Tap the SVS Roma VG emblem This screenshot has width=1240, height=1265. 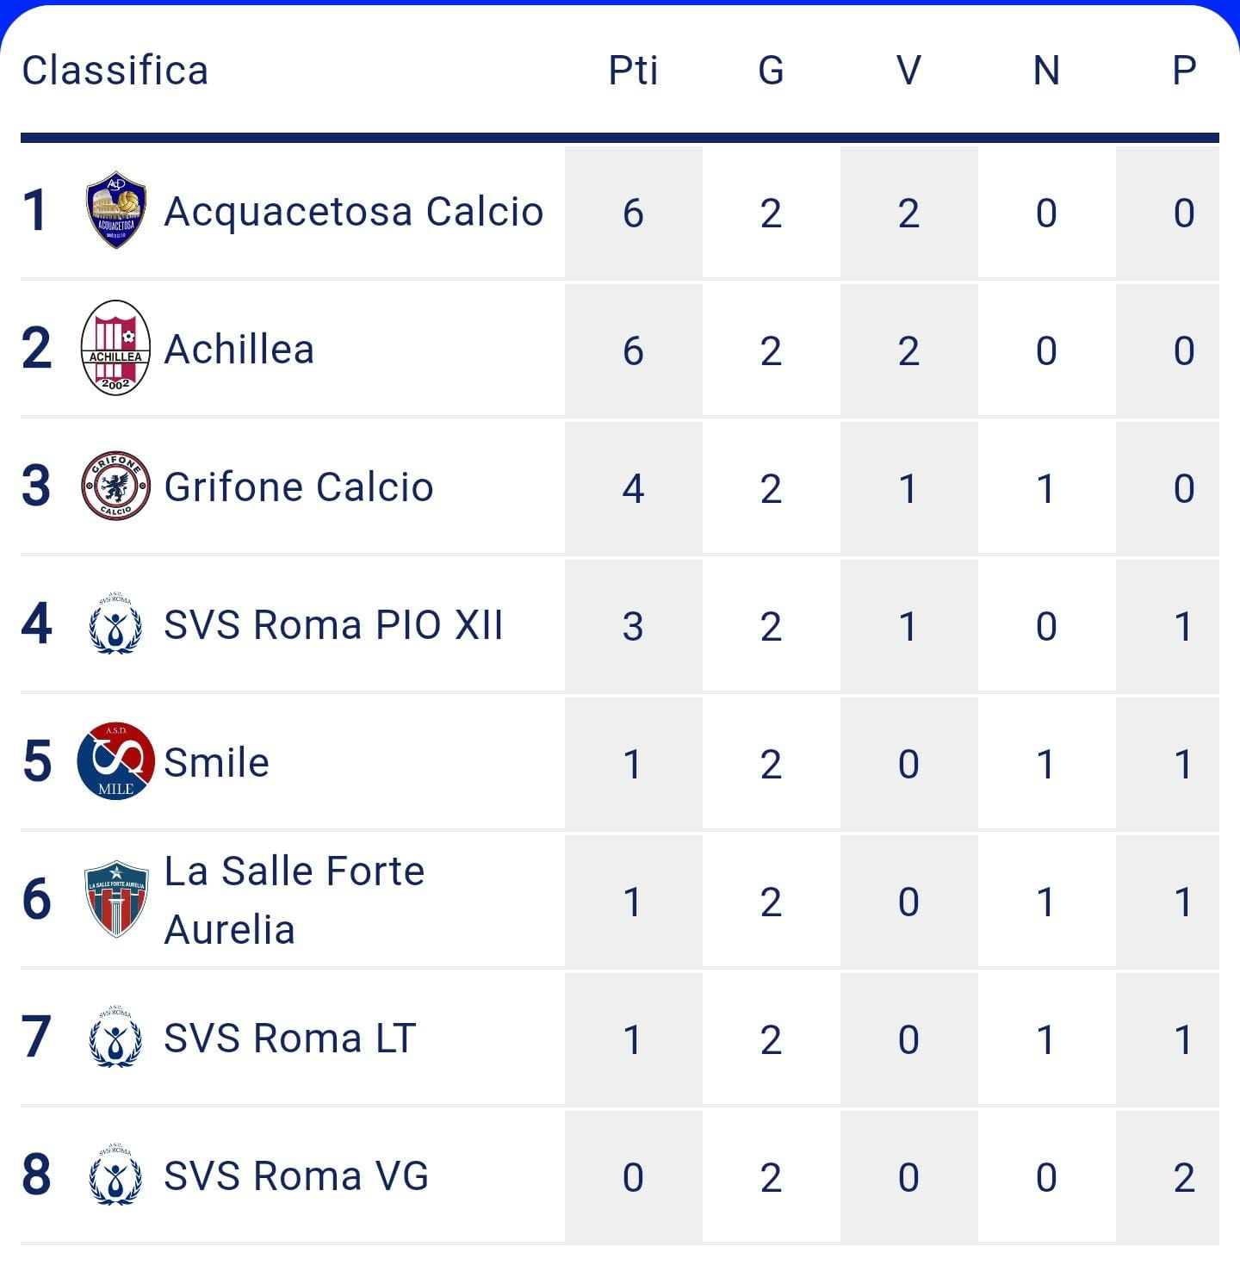click(115, 1175)
